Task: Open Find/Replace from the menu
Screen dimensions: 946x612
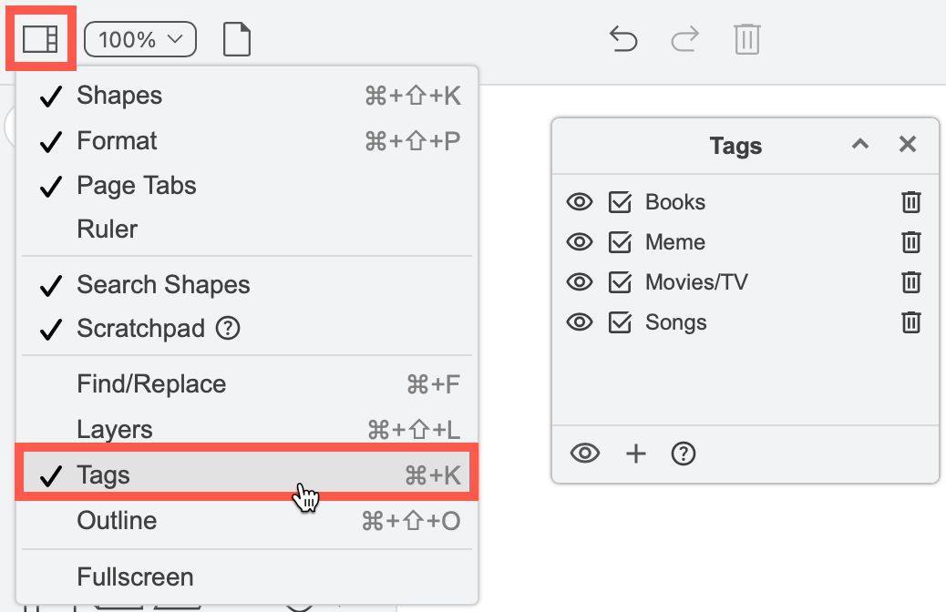Action: pyautogui.click(x=149, y=383)
